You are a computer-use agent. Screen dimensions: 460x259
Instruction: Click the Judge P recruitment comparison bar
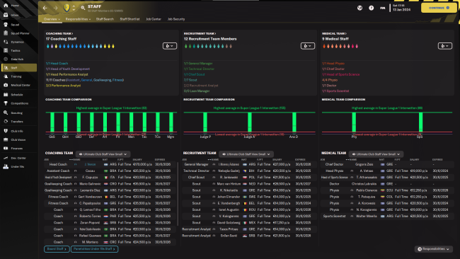[205, 122]
